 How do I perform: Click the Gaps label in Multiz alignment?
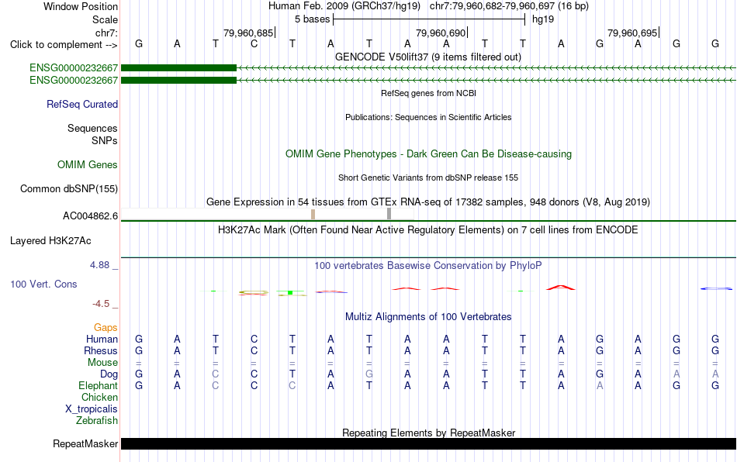point(106,327)
